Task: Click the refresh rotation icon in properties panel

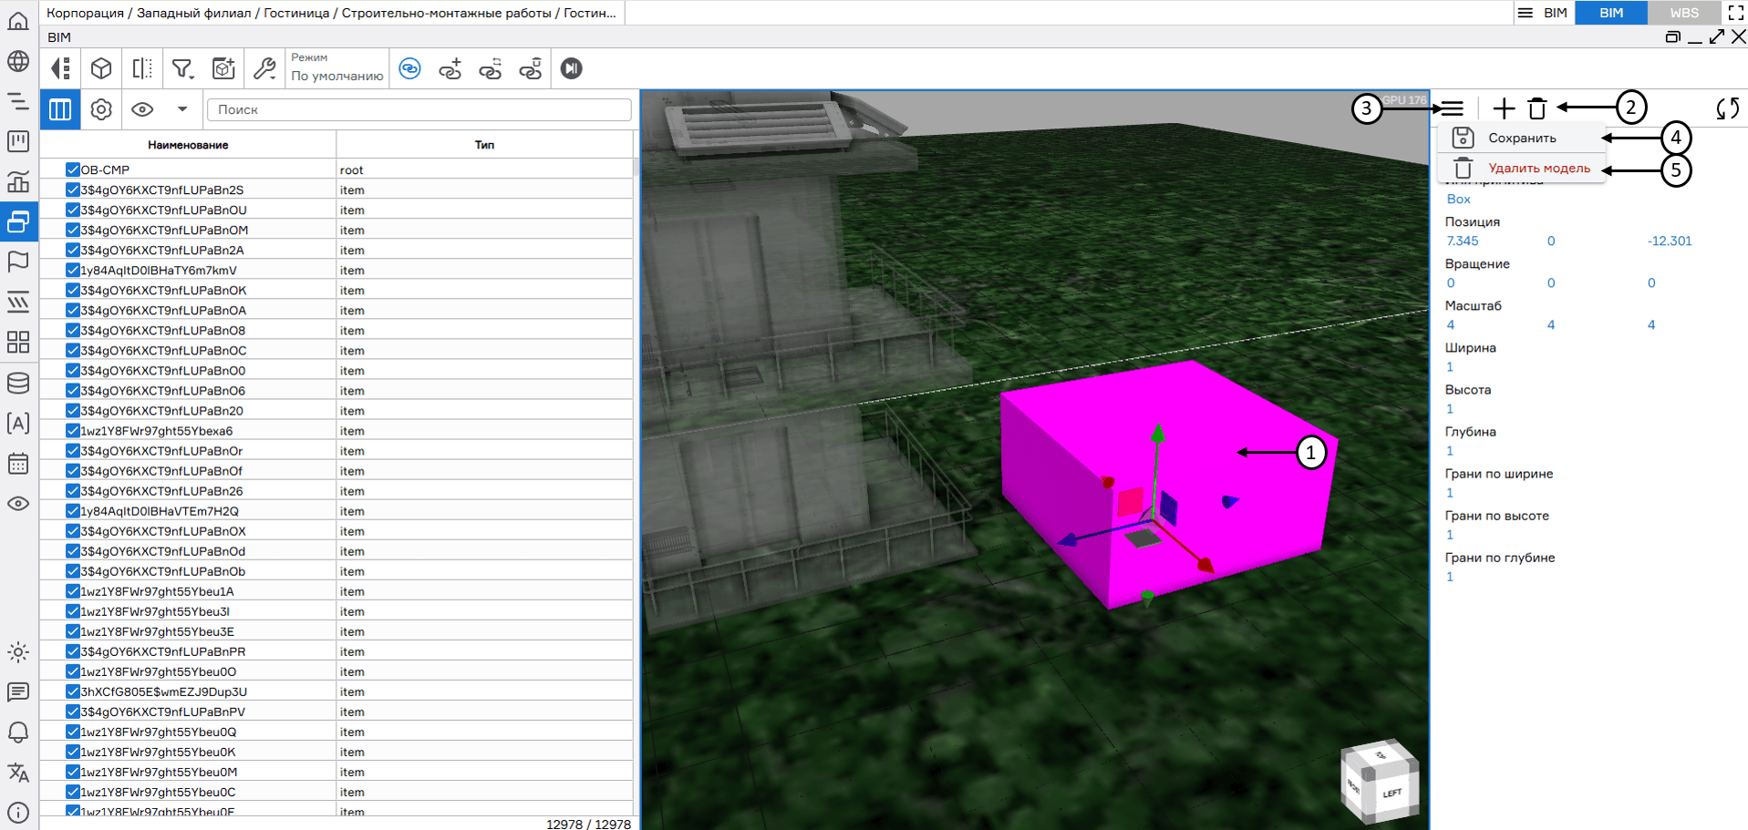Action: [x=1727, y=108]
